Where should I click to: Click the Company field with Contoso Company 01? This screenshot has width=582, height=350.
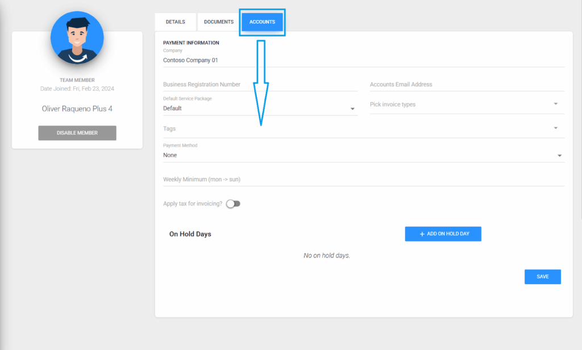tap(363, 60)
